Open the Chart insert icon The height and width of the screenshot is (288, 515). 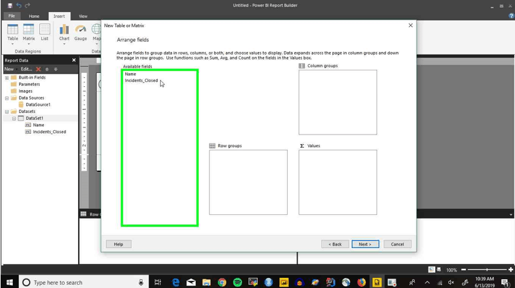pos(64,29)
